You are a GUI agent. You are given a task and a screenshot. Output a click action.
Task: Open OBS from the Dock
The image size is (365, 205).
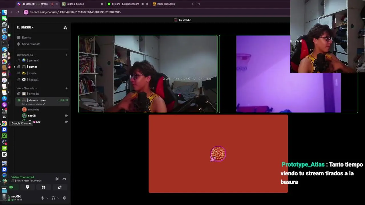click(x=4, y=142)
